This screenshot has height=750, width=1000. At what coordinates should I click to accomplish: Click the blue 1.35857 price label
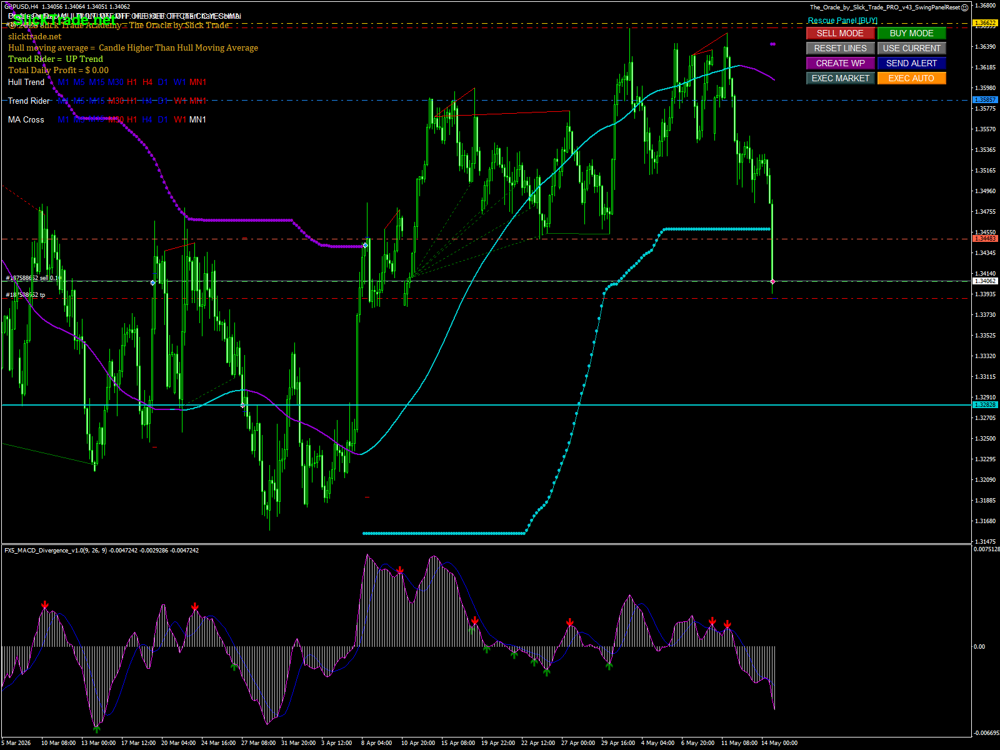point(986,100)
